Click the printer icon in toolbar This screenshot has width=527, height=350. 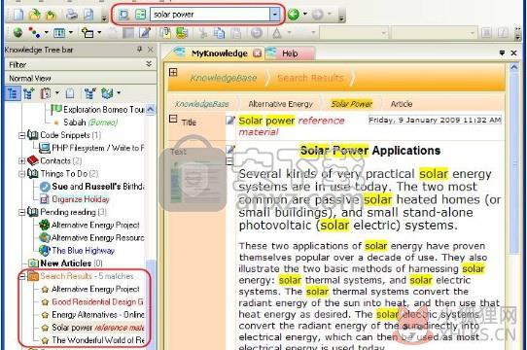tap(71, 15)
